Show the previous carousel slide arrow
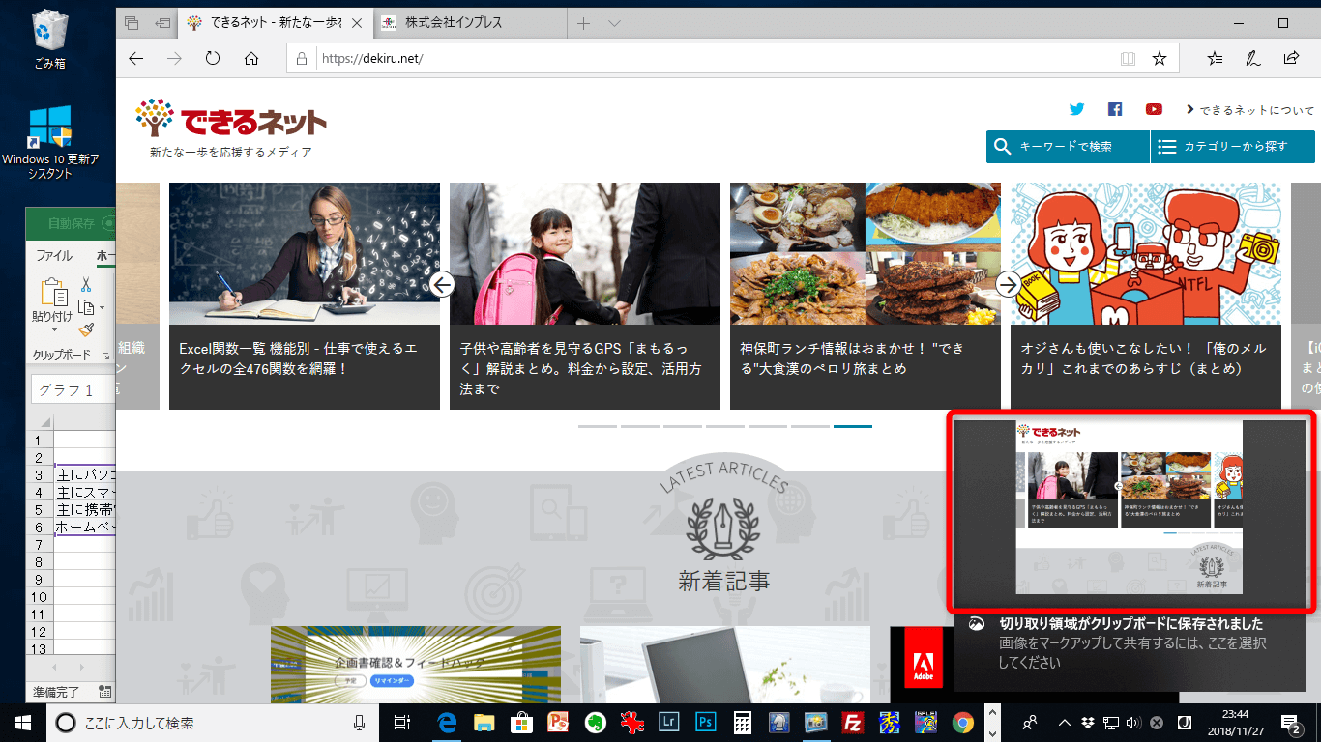 point(442,284)
